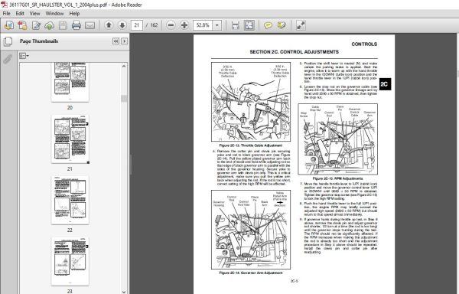The height and width of the screenshot is (294, 459).
Task: Click the '/ 162' total page count
Action: (x=152, y=25)
